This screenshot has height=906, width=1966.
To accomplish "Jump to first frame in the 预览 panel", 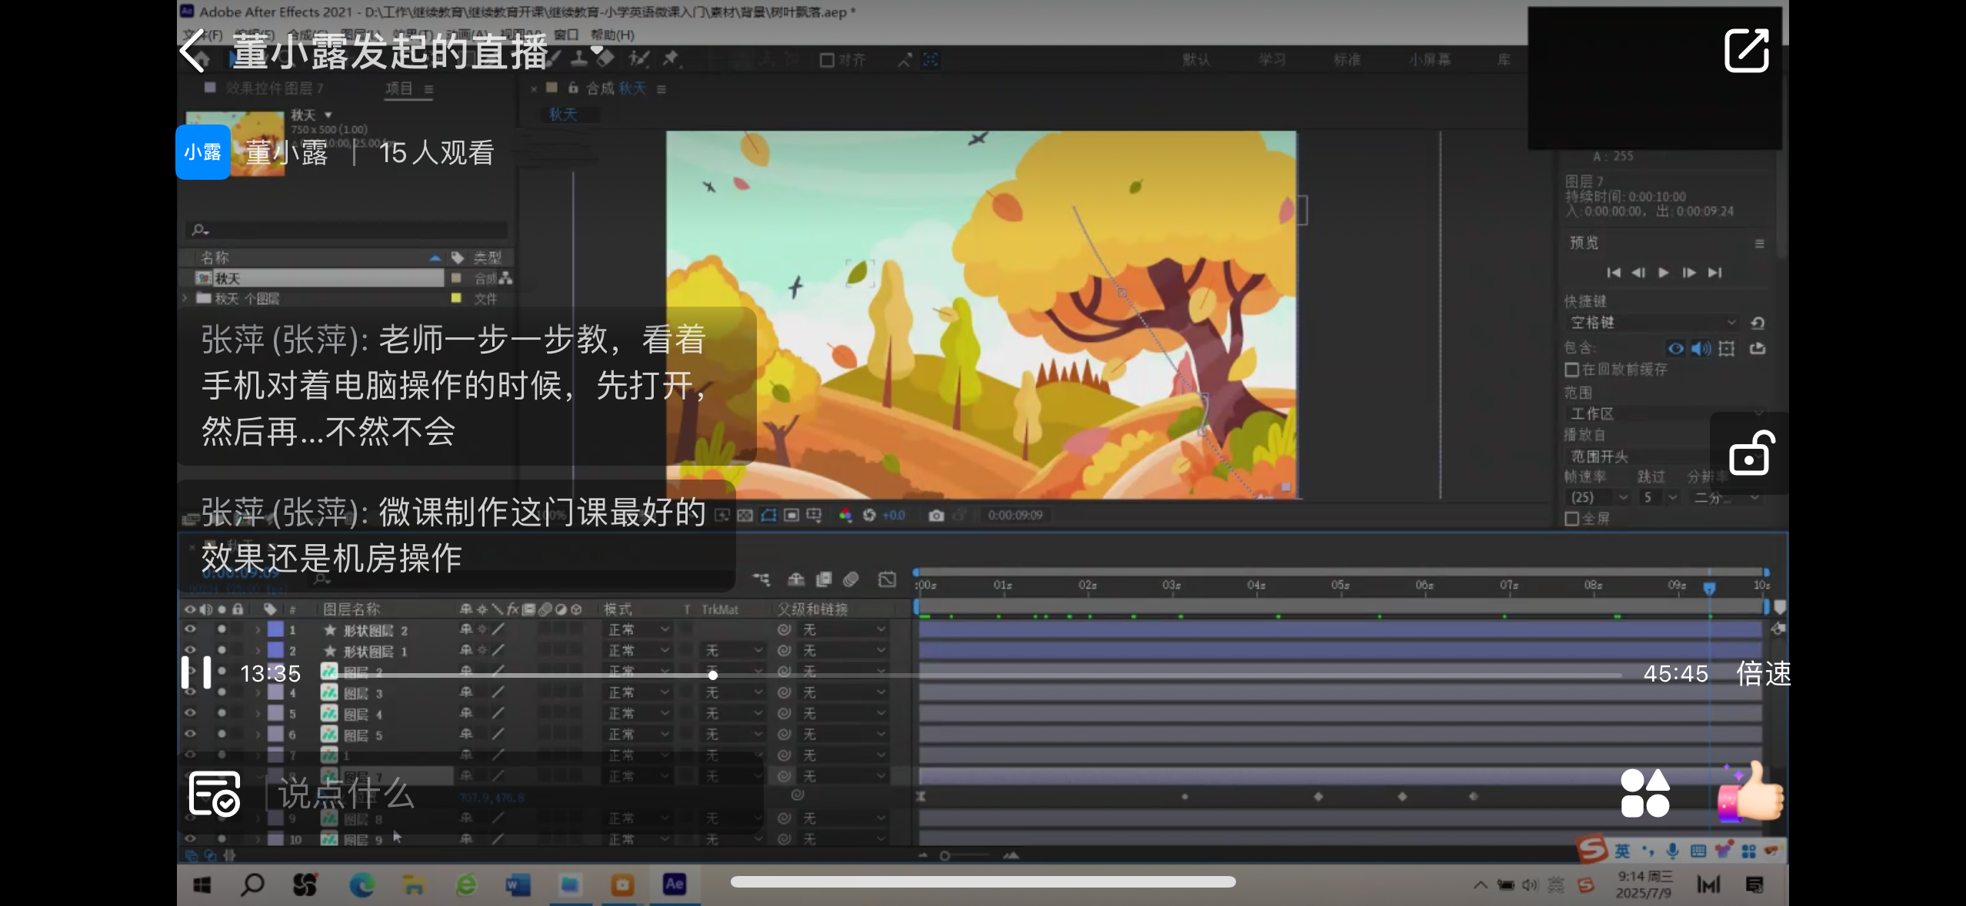I will click(x=1614, y=273).
